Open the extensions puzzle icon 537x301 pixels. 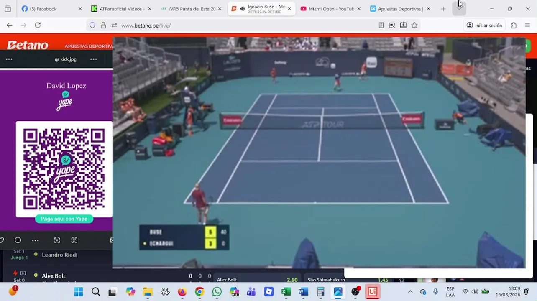[x=514, y=26]
